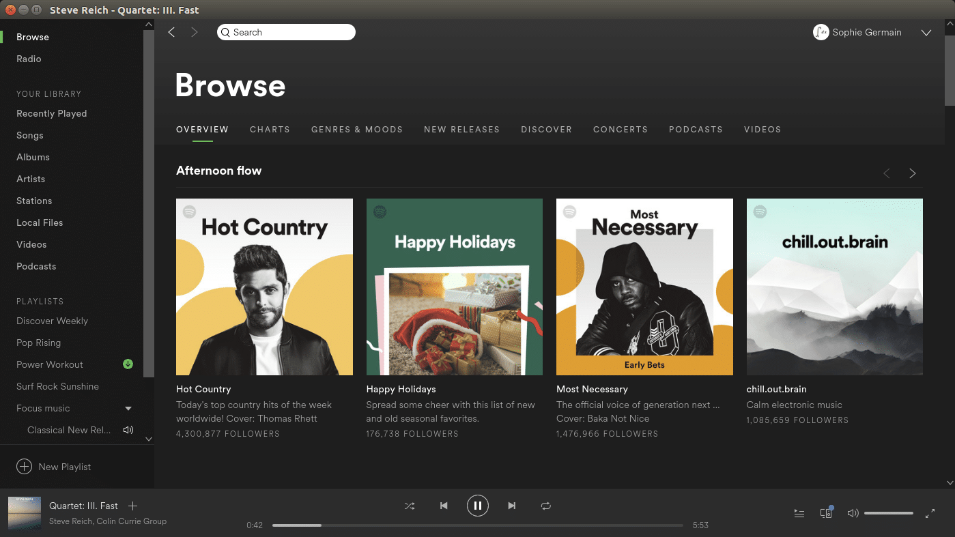955x537 pixels.
Task: Open Videos in the sidebar library
Action: click(31, 244)
